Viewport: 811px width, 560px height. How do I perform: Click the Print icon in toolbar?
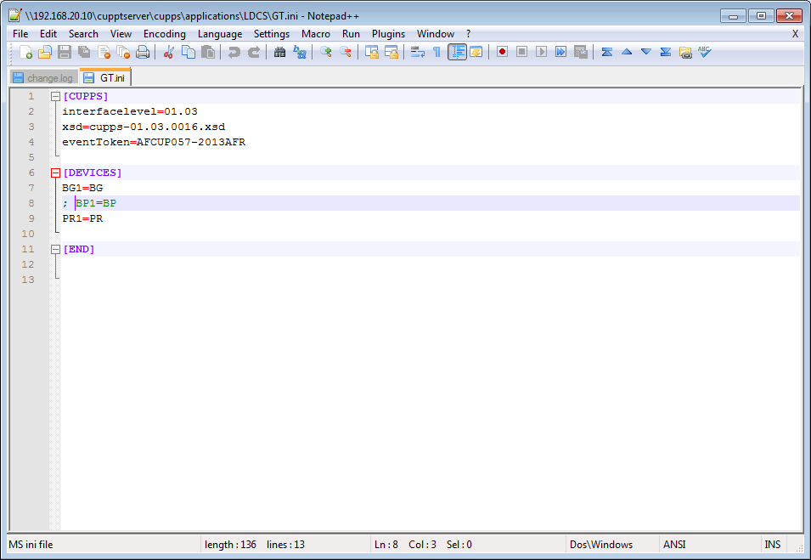coord(143,53)
